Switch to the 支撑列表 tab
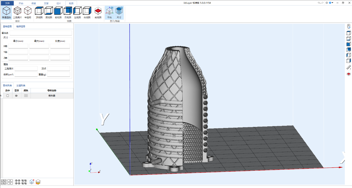352x188 pixels. (x=21, y=86)
